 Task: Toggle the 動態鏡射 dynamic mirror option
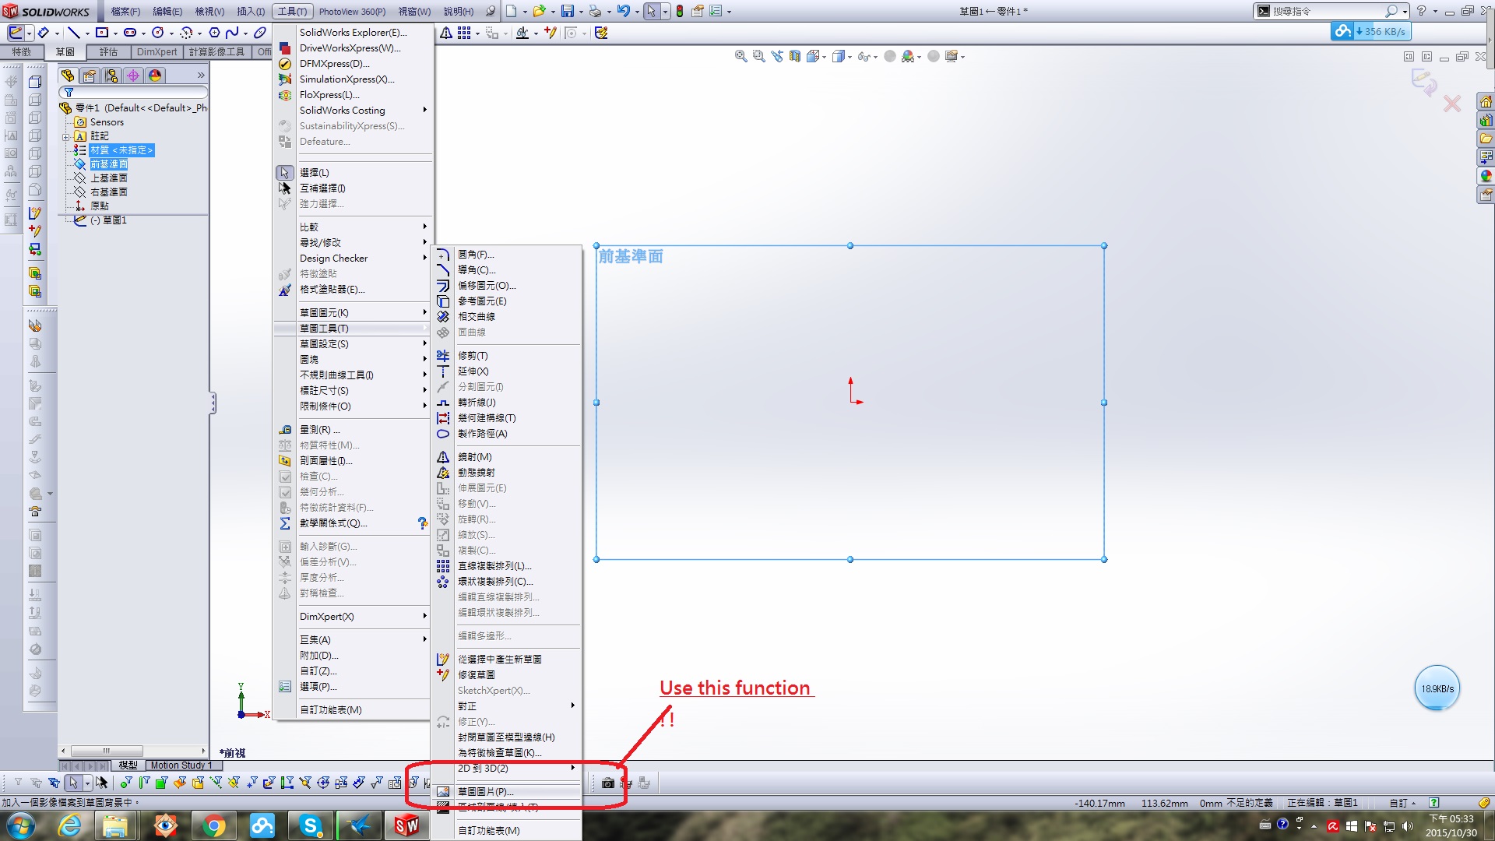pyautogui.click(x=476, y=472)
